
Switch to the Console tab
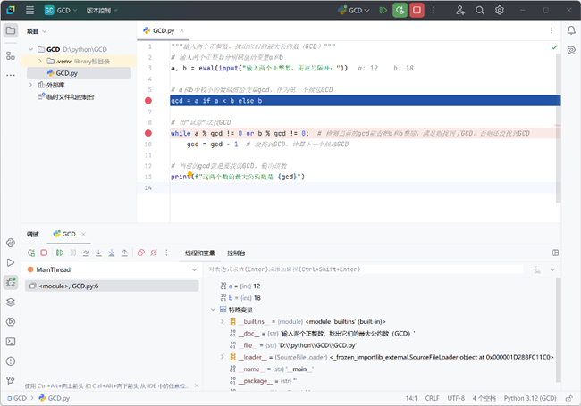coord(236,253)
